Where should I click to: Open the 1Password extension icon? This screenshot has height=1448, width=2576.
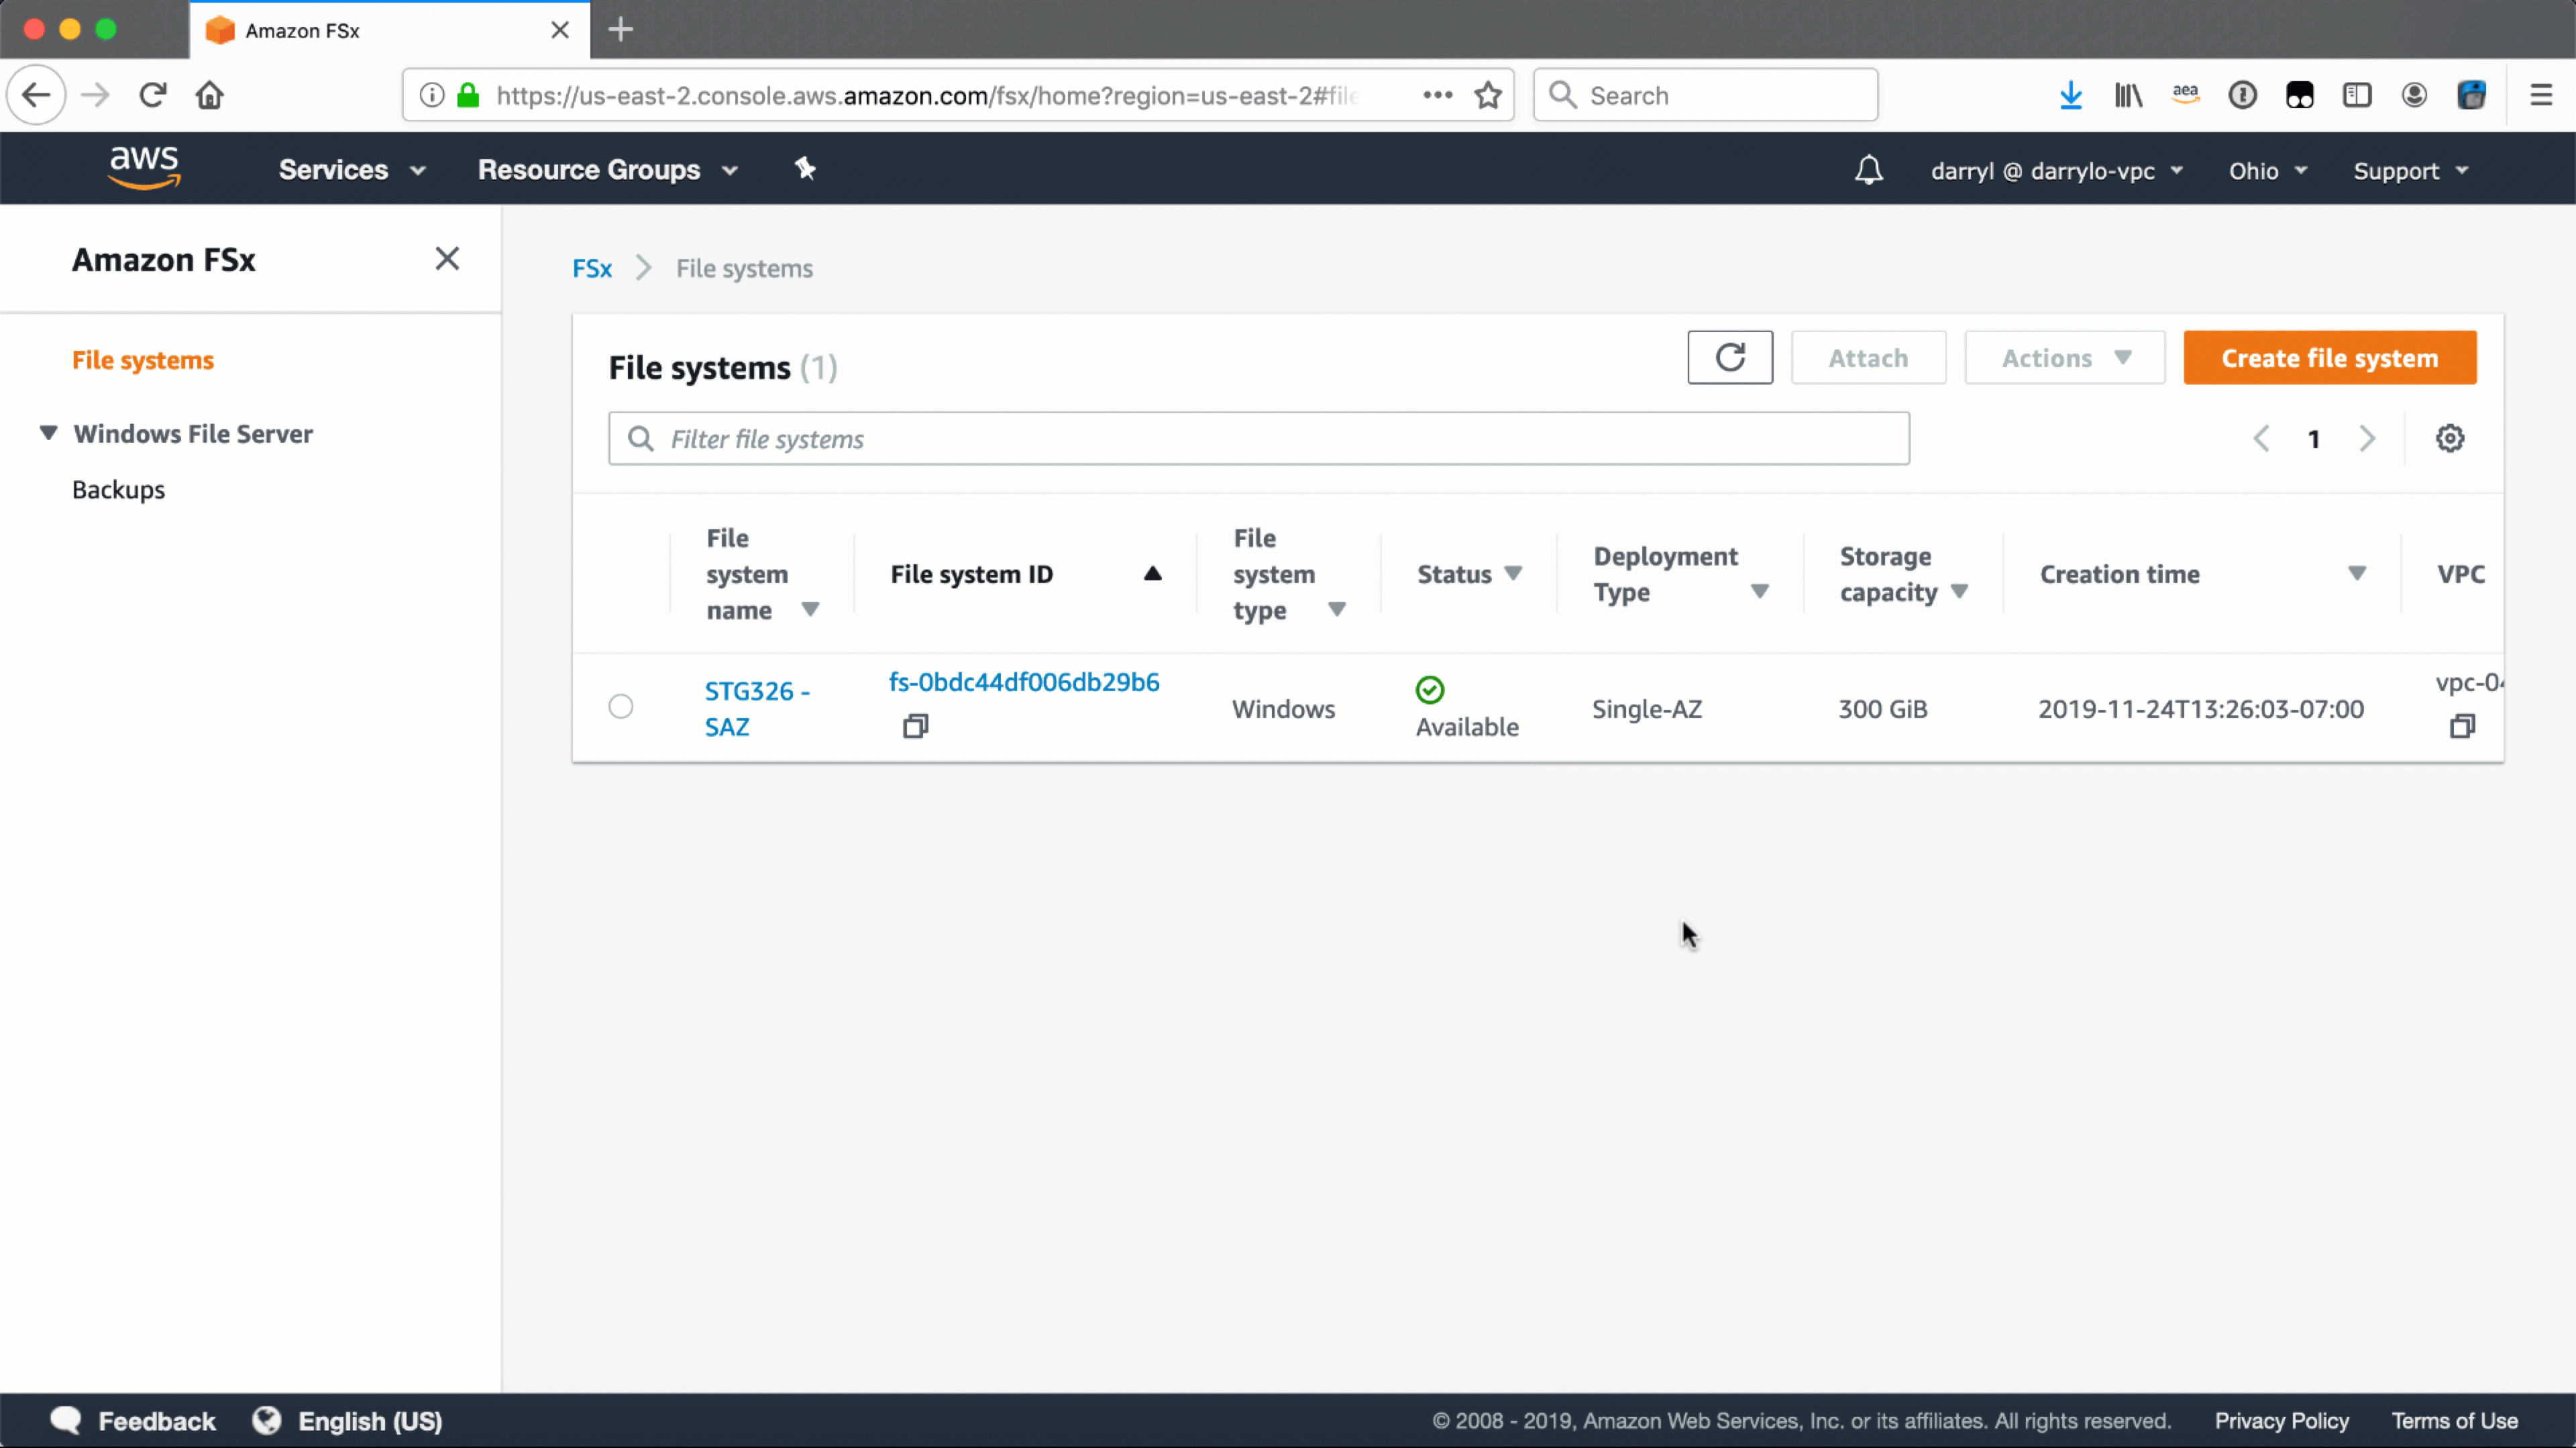pyautogui.click(x=2242, y=95)
